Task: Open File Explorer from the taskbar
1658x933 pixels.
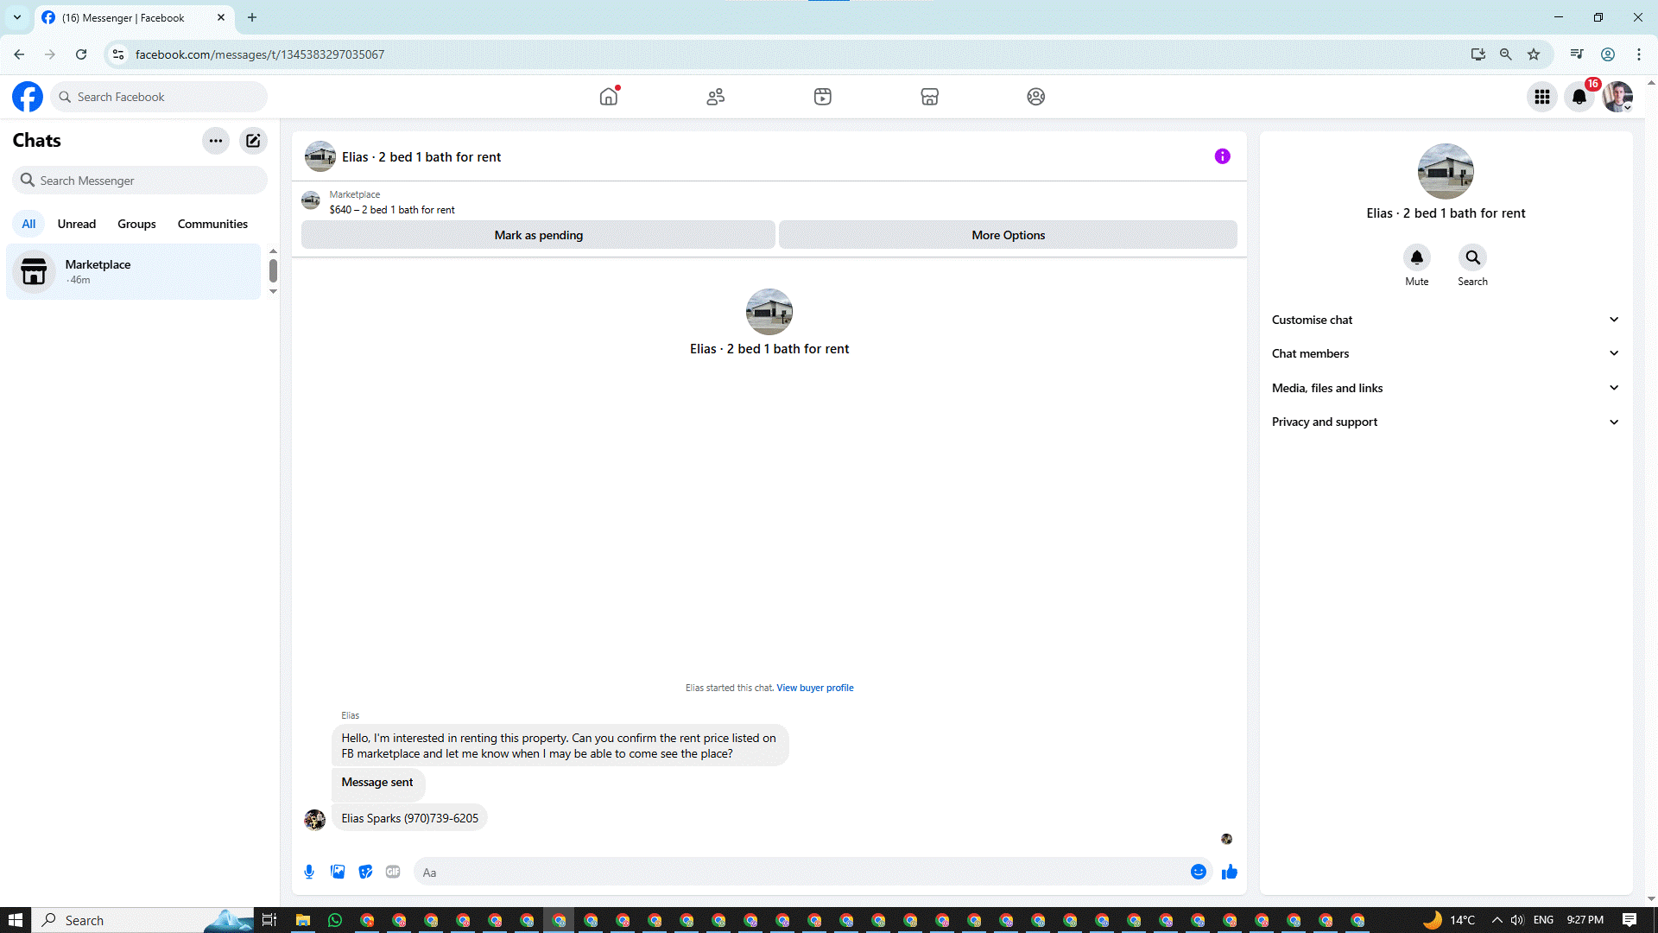Action: [x=303, y=920]
